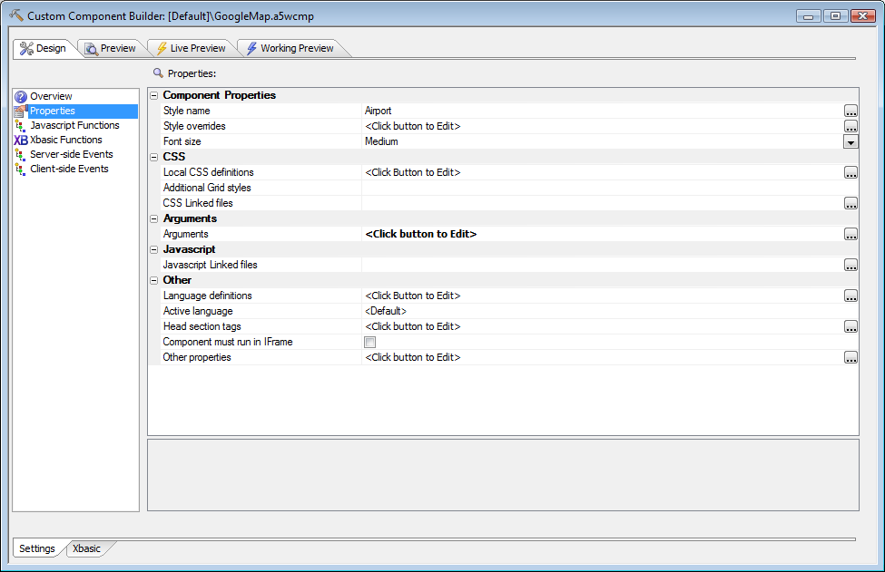Viewport: 885px width, 572px height.
Task: Click the Client-side Events icon
Action: [20, 170]
